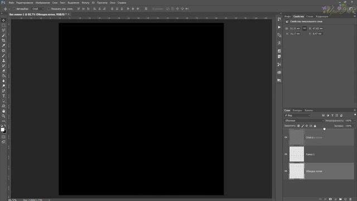Open the Actions panel play icon
Image resolution: width=357 pixels, height=201 pixels.
click(279, 27)
